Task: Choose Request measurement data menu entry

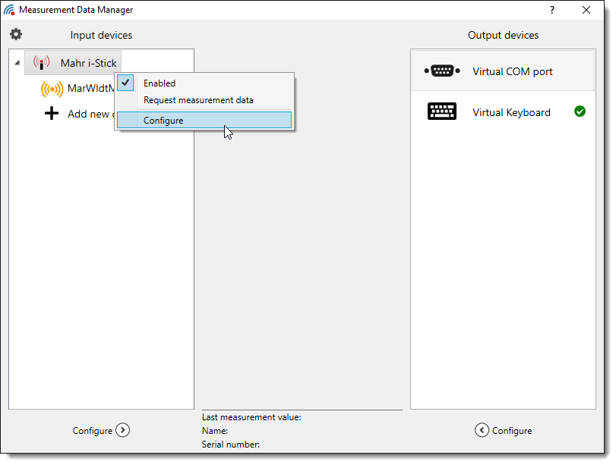Action: tap(198, 100)
